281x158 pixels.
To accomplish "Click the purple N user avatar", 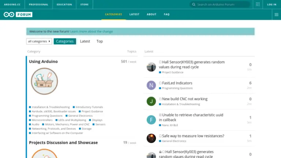I will (x=151, y=85).
